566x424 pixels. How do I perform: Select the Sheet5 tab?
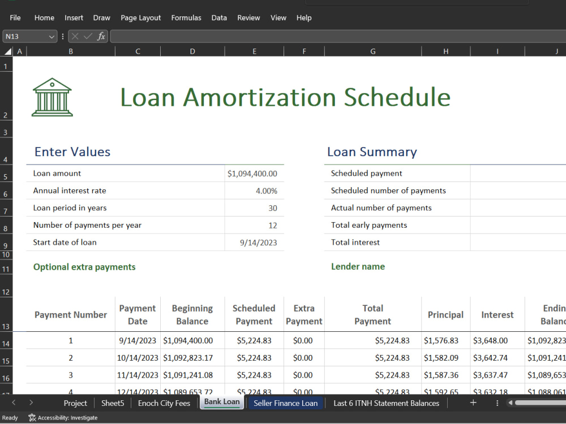(113, 403)
